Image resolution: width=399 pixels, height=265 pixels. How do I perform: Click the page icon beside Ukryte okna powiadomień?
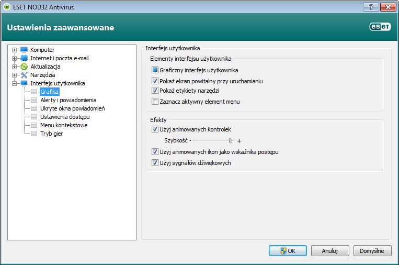point(33,108)
